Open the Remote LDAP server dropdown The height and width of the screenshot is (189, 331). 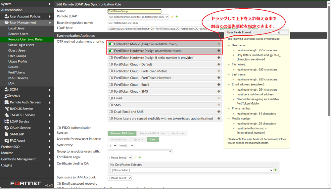point(138,17)
